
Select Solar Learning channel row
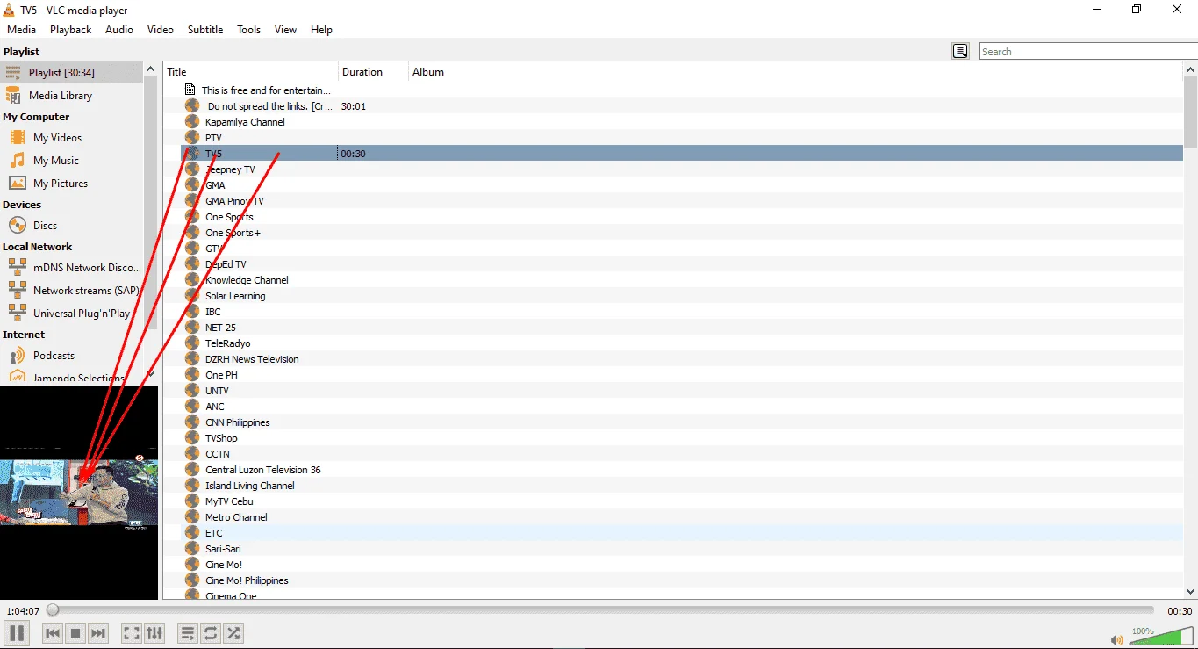tap(682, 296)
